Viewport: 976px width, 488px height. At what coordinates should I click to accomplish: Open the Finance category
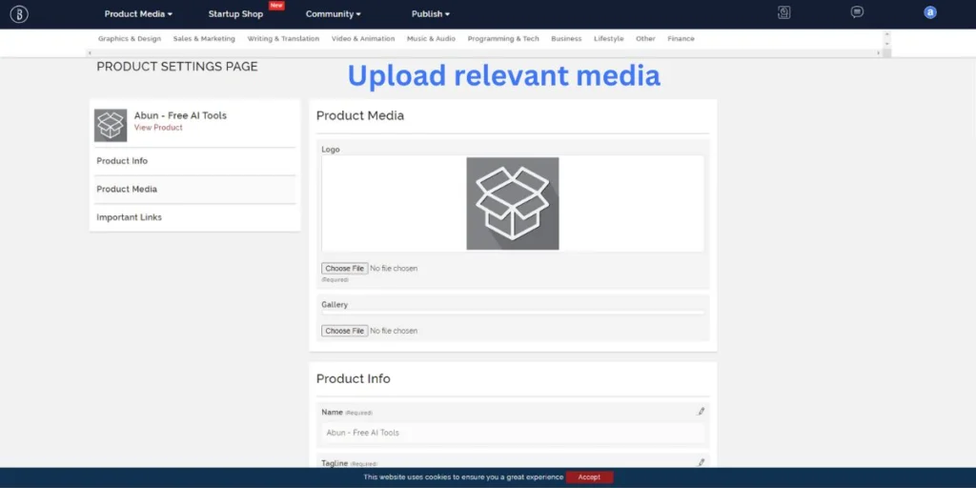point(681,38)
